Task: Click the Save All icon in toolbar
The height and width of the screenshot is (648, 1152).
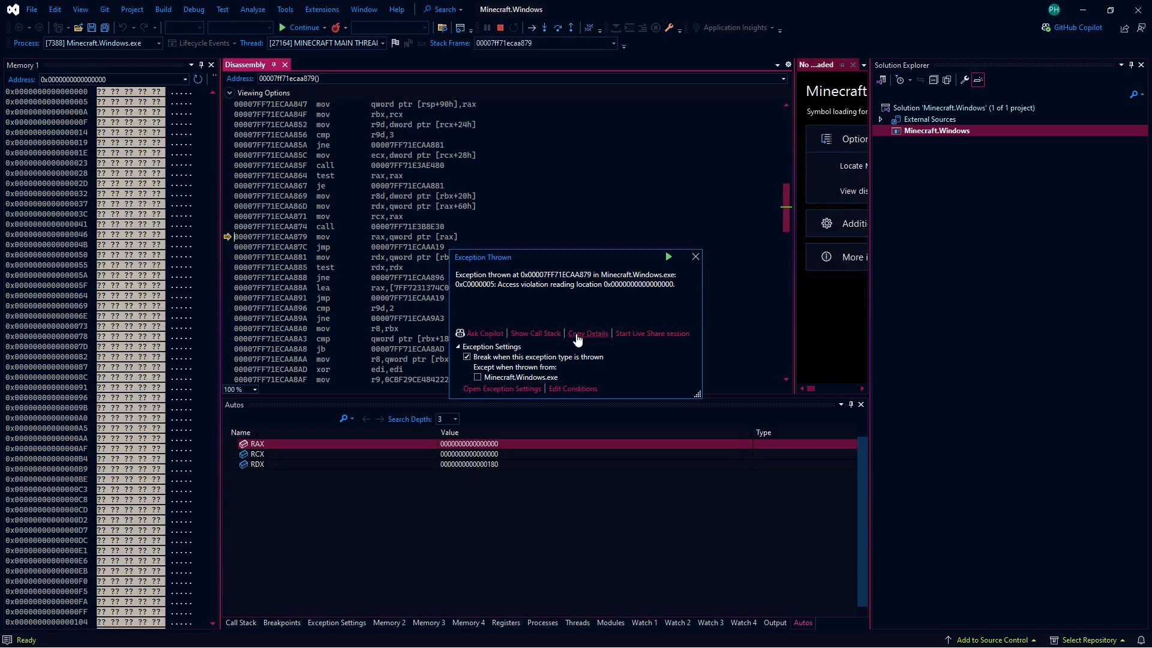Action: click(x=104, y=28)
